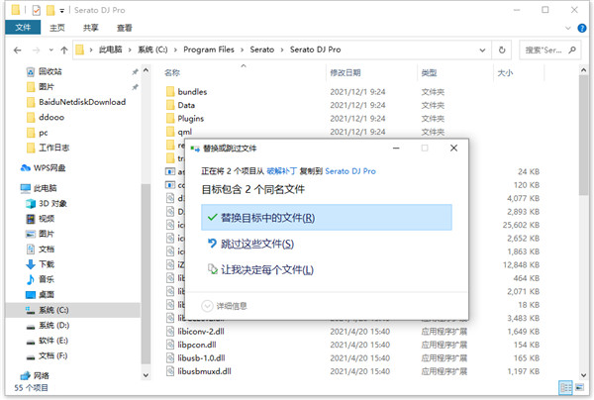Open the 破解补丁 source folder link

click(x=281, y=171)
